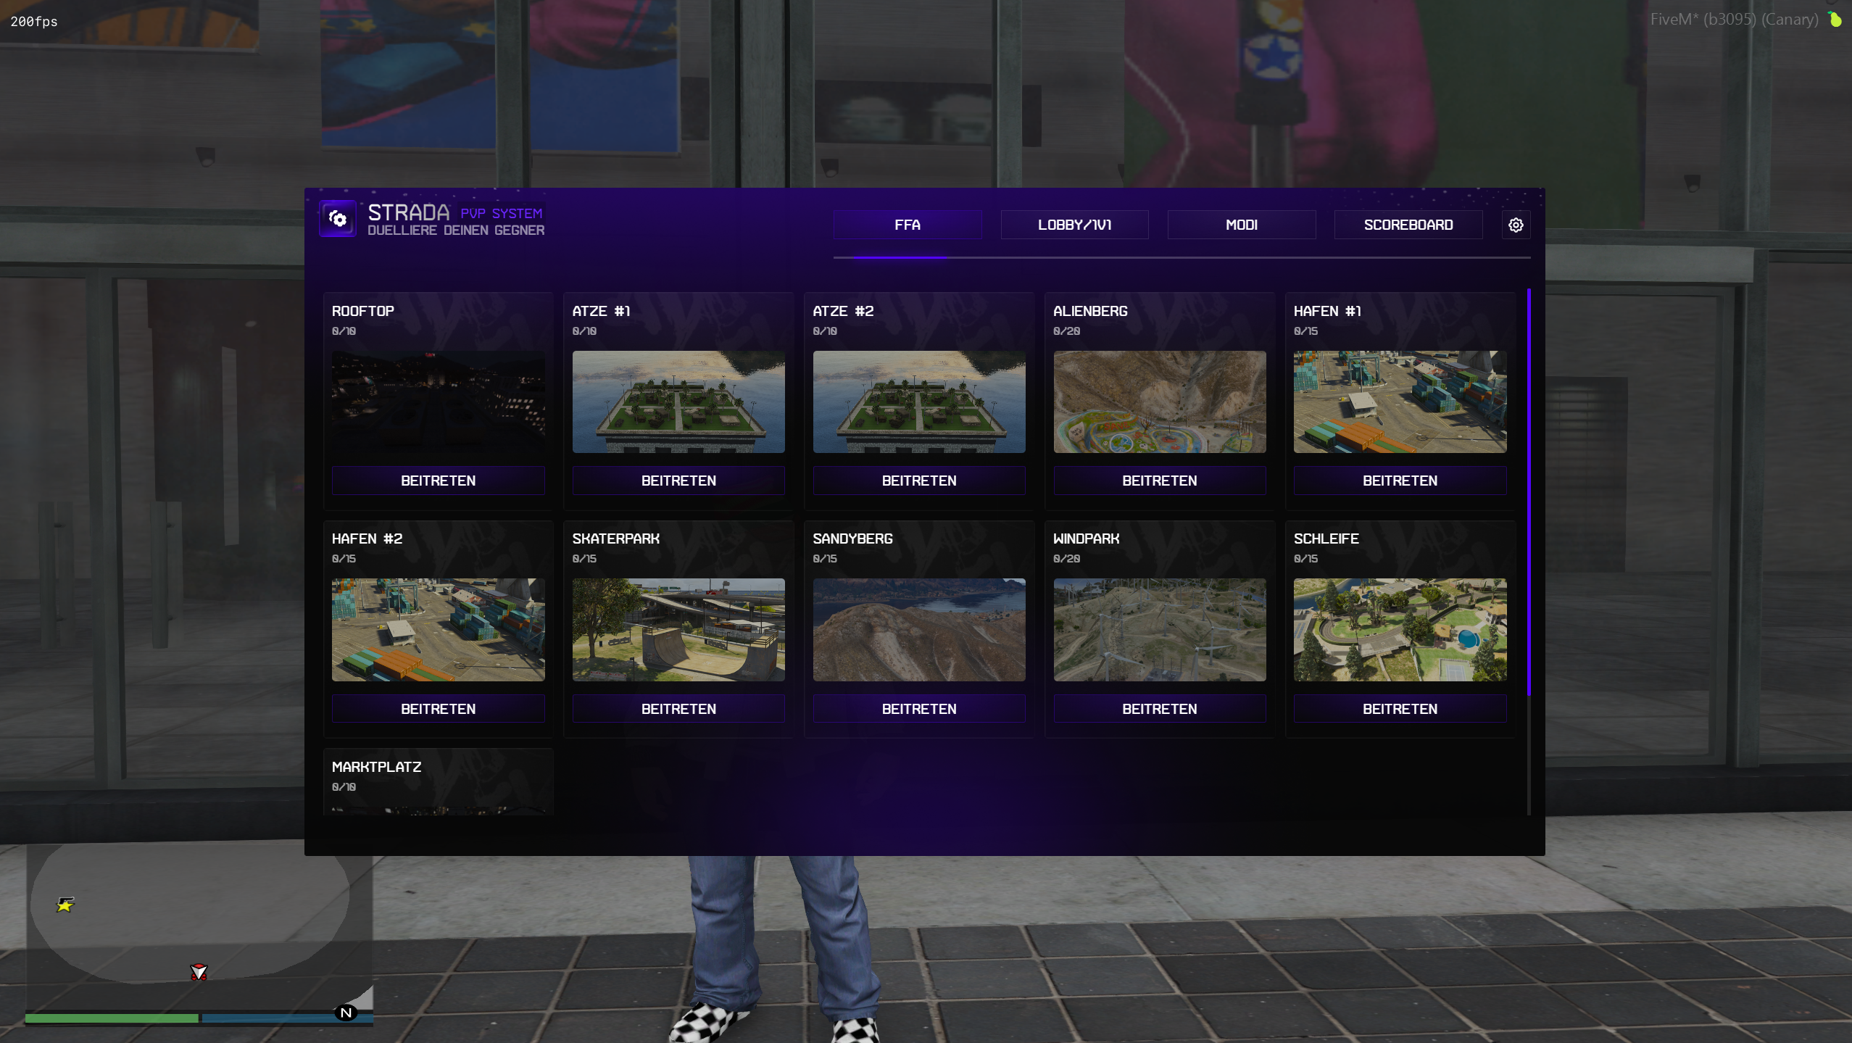Switch to the FFA tab

coord(908,225)
